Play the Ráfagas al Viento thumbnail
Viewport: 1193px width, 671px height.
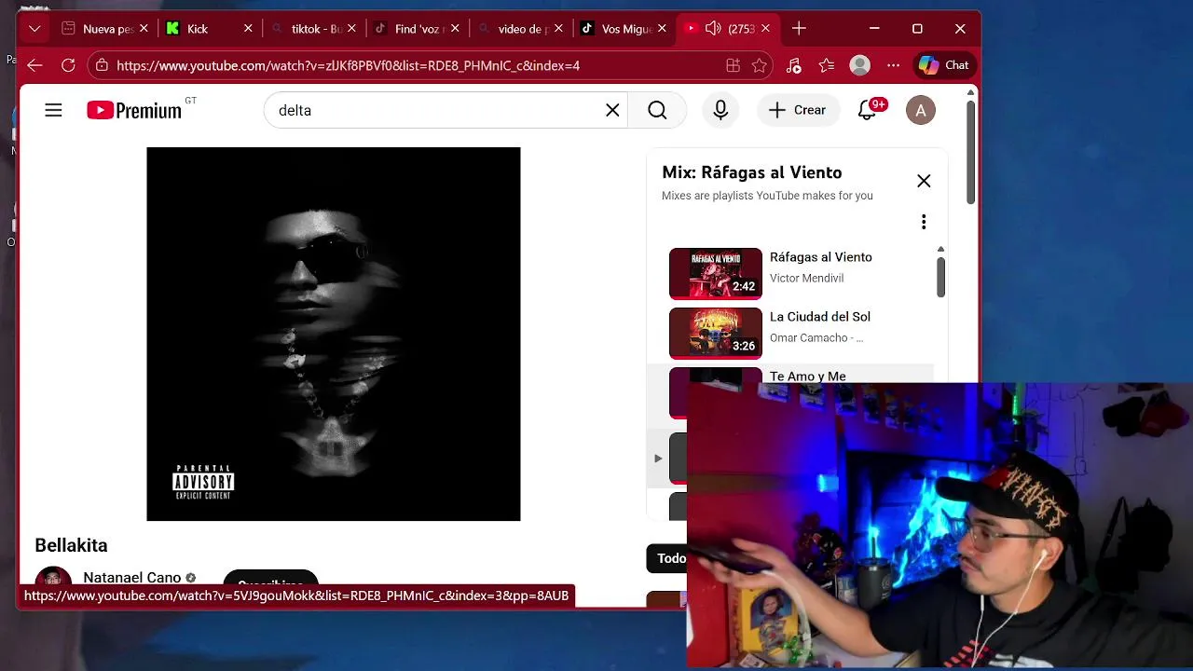point(716,273)
